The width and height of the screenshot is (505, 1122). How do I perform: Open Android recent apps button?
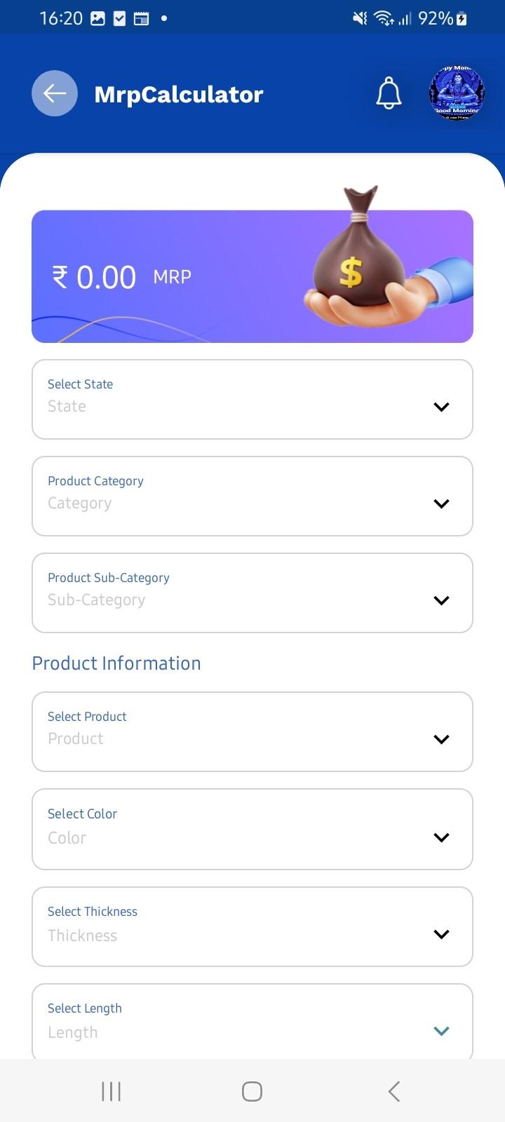click(111, 1091)
